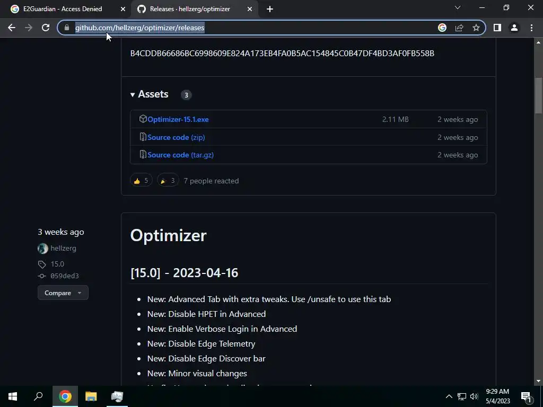
Task: Reload the current page
Action: [46, 28]
